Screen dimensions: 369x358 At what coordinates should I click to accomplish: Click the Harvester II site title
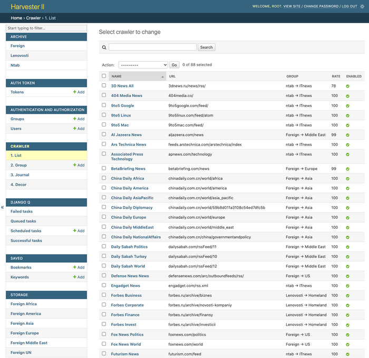pyautogui.click(x=27, y=6)
